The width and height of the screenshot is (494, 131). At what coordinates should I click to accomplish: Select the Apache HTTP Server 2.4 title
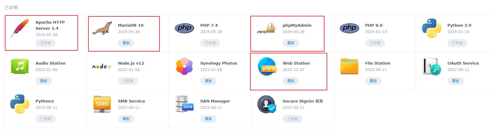[50, 25]
